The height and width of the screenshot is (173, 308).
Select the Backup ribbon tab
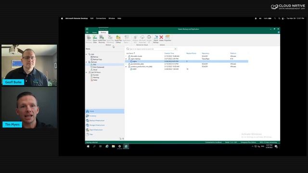(x=103, y=32)
